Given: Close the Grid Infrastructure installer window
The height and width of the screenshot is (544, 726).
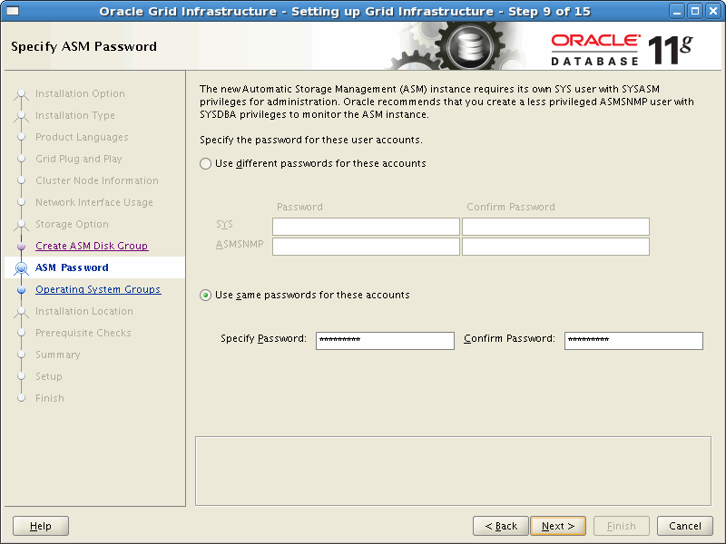Looking at the screenshot, I should pyautogui.click(x=713, y=11).
